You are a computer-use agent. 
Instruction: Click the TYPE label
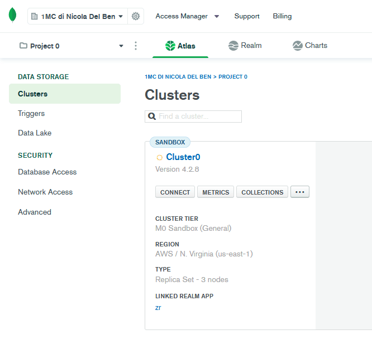[x=163, y=269]
